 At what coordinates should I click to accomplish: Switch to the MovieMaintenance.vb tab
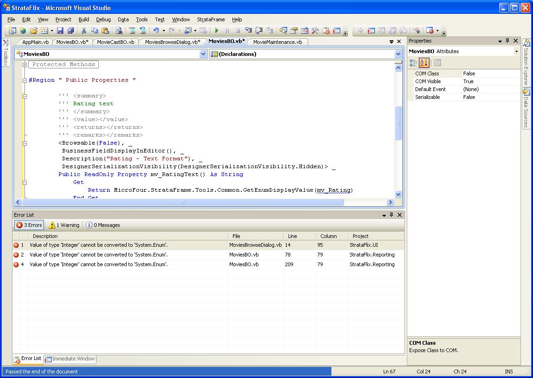[x=277, y=42]
